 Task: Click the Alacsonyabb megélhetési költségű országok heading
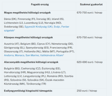(x=31, y=62)
